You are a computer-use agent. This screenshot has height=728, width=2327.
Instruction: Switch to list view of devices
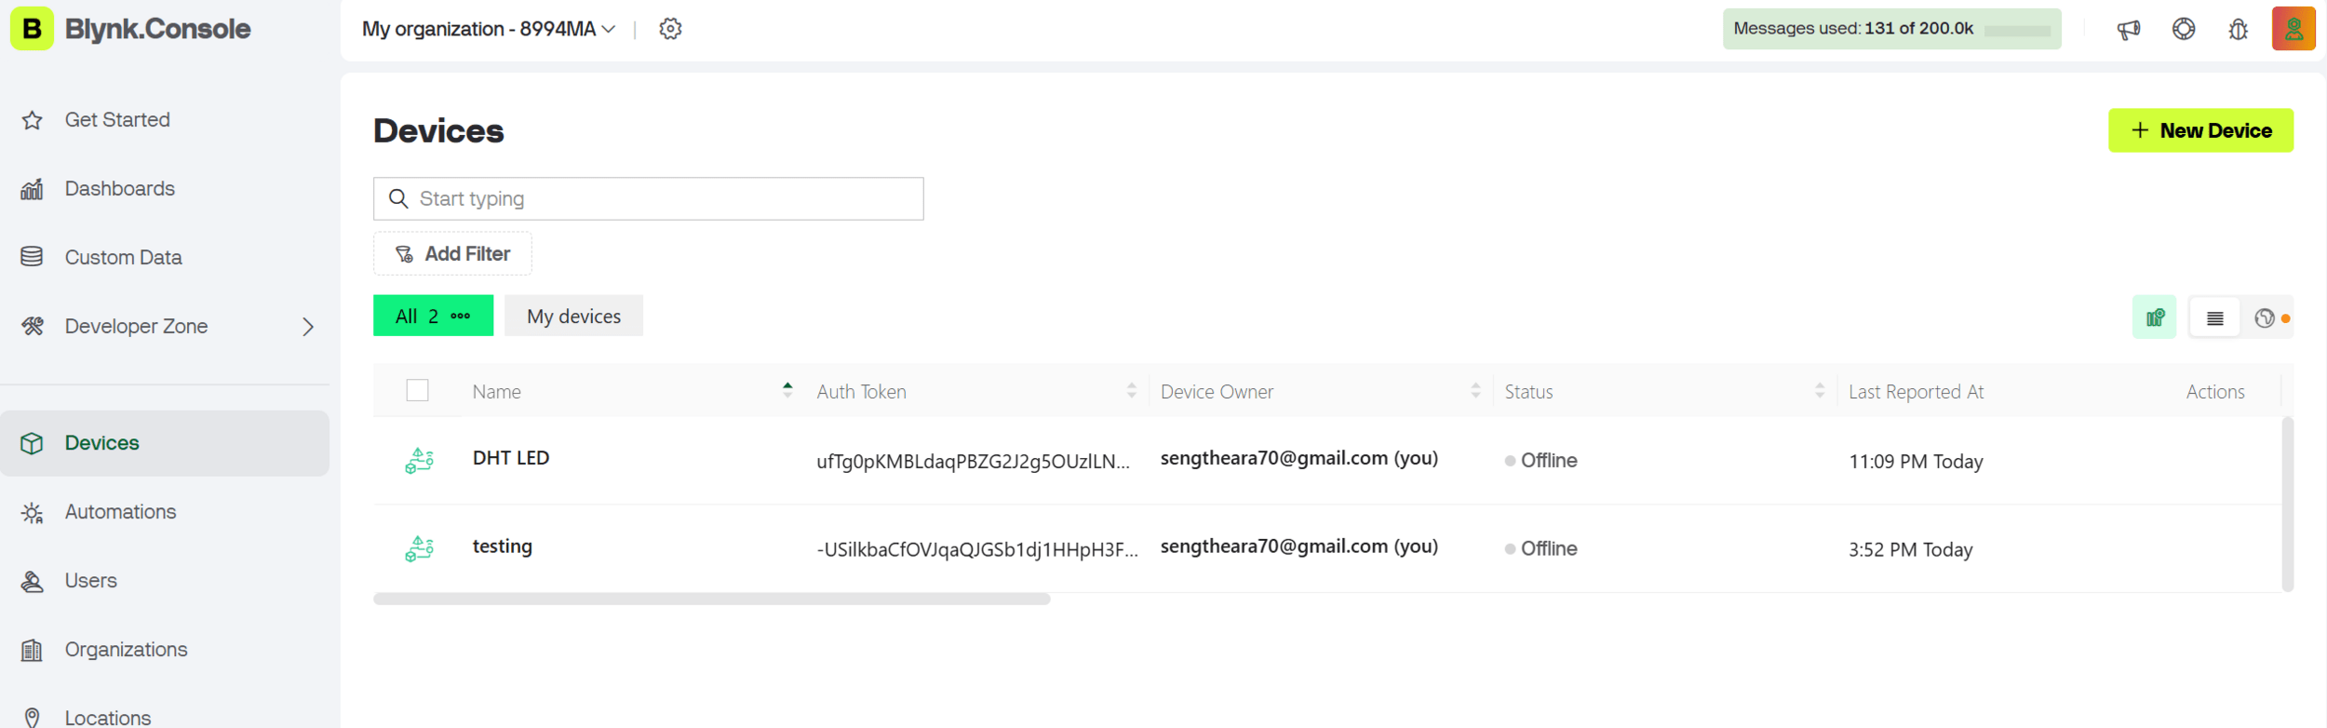[2214, 317]
